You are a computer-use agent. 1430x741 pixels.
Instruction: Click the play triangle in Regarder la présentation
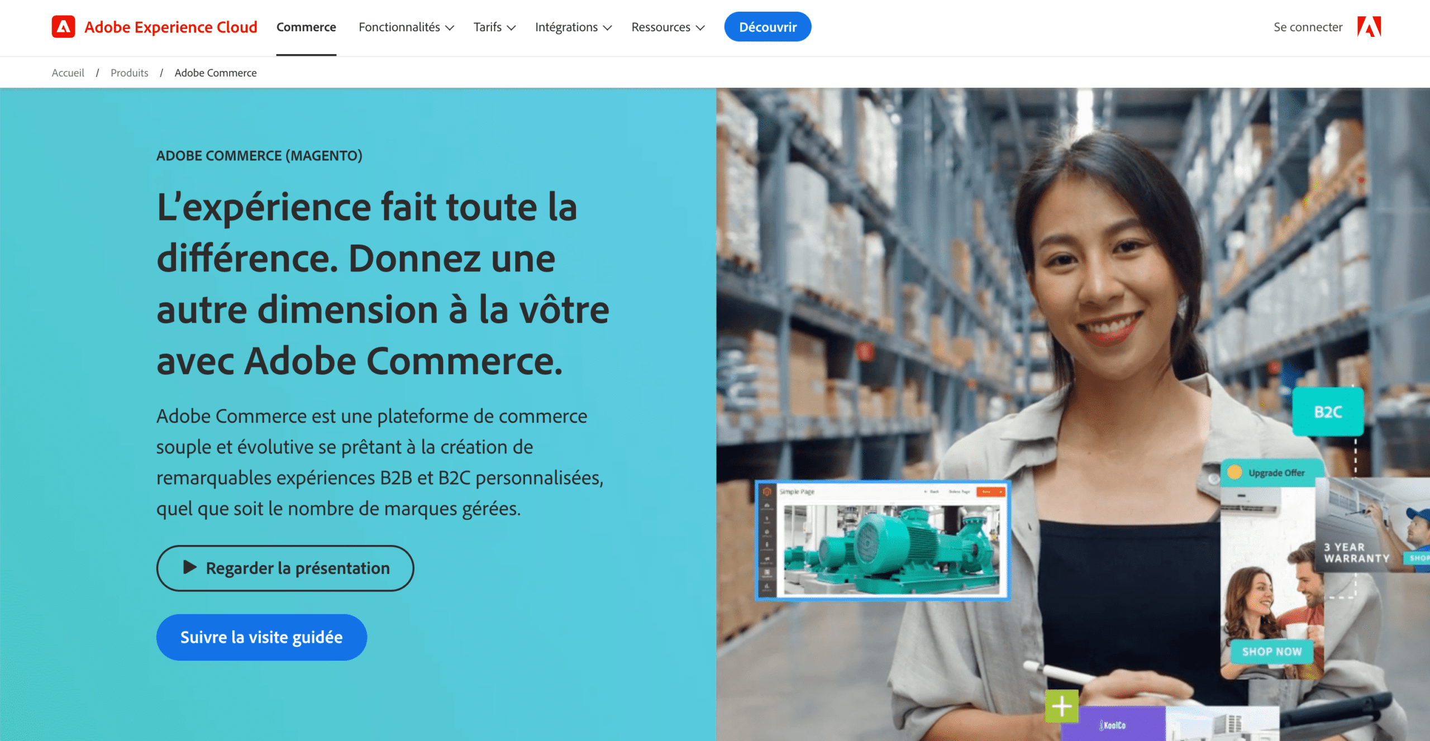click(190, 567)
